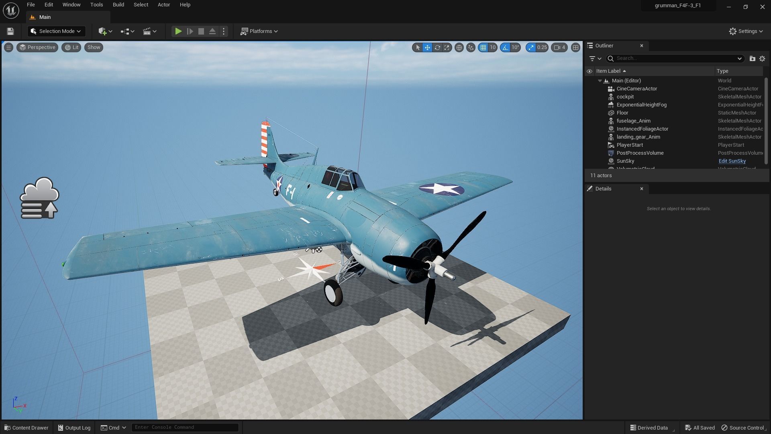Select the scale transform tool
Image resolution: width=771 pixels, height=434 pixels.
coord(447,47)
